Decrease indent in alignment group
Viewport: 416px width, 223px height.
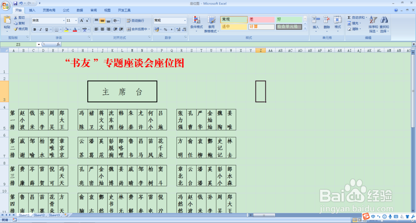coord(115,29)
